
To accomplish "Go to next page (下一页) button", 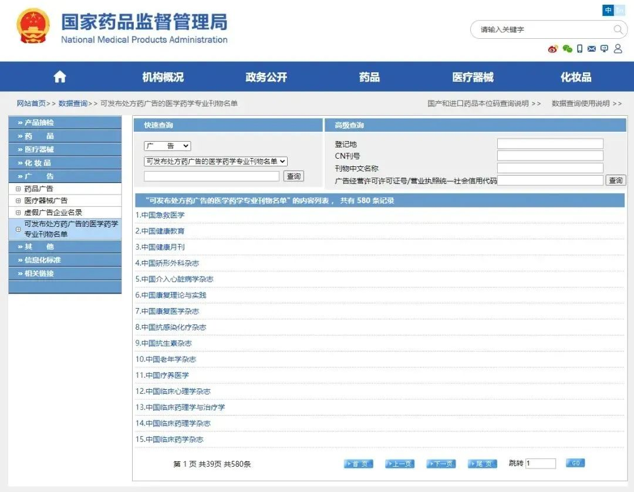I will (441, 464).
